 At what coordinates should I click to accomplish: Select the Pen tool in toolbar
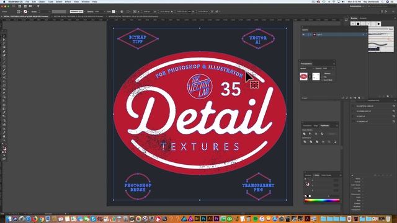click(x=4, y=51)
